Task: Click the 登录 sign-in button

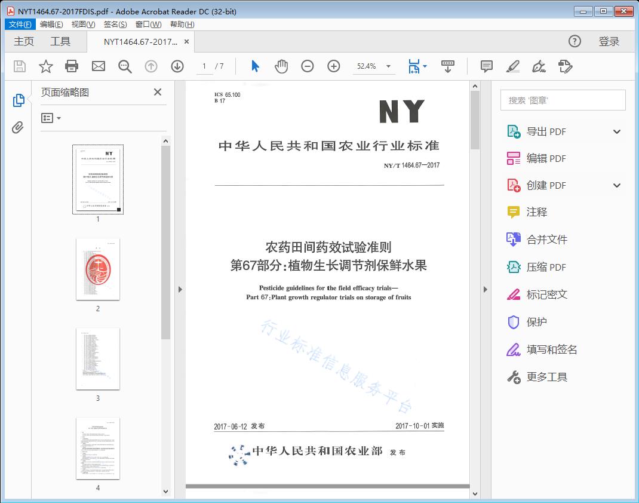Action: (x=609, y=41)
